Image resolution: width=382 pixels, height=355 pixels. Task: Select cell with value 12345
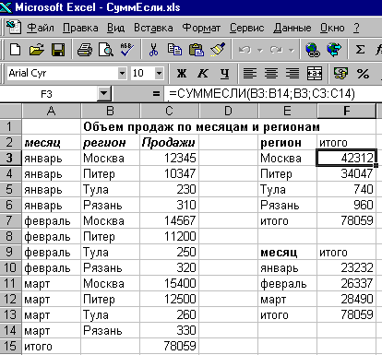[x=169, y=158]
